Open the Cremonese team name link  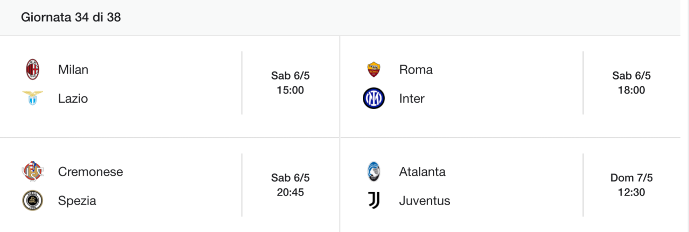coord(90,172)
